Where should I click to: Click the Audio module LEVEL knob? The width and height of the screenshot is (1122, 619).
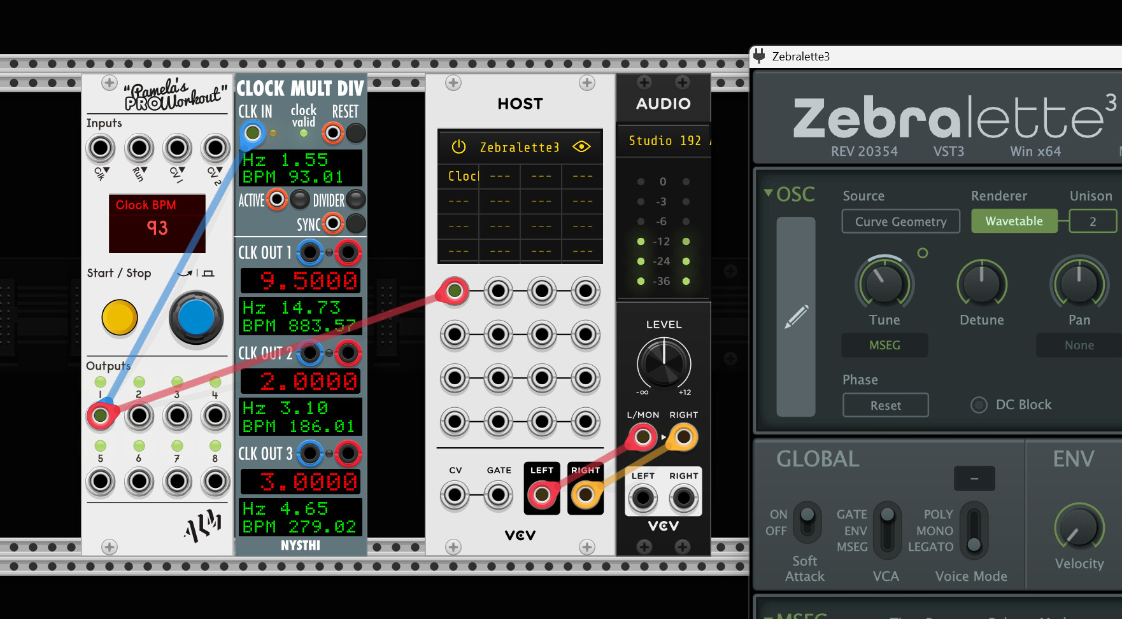pyautogui.click(x=664, y=364)
